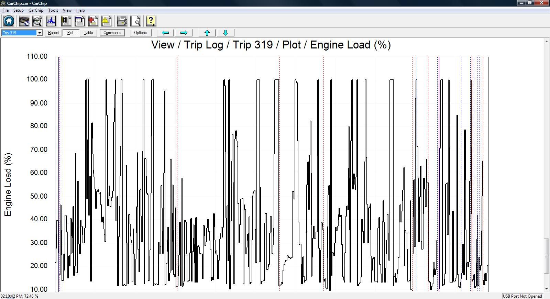
Task: Switch to the Table view
Action: [x=88, y=33]
